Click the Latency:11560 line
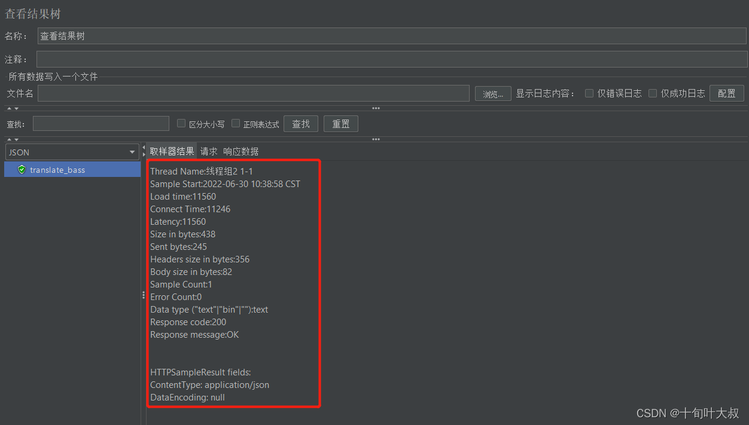The image size is (749, 425). coord(178,222)
